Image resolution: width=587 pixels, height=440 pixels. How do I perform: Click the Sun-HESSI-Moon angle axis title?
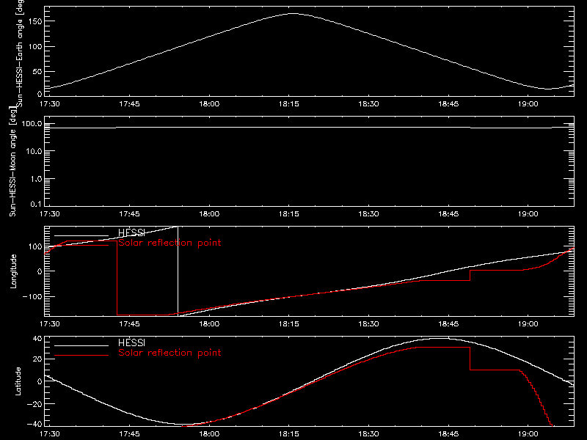click(12, 161)
